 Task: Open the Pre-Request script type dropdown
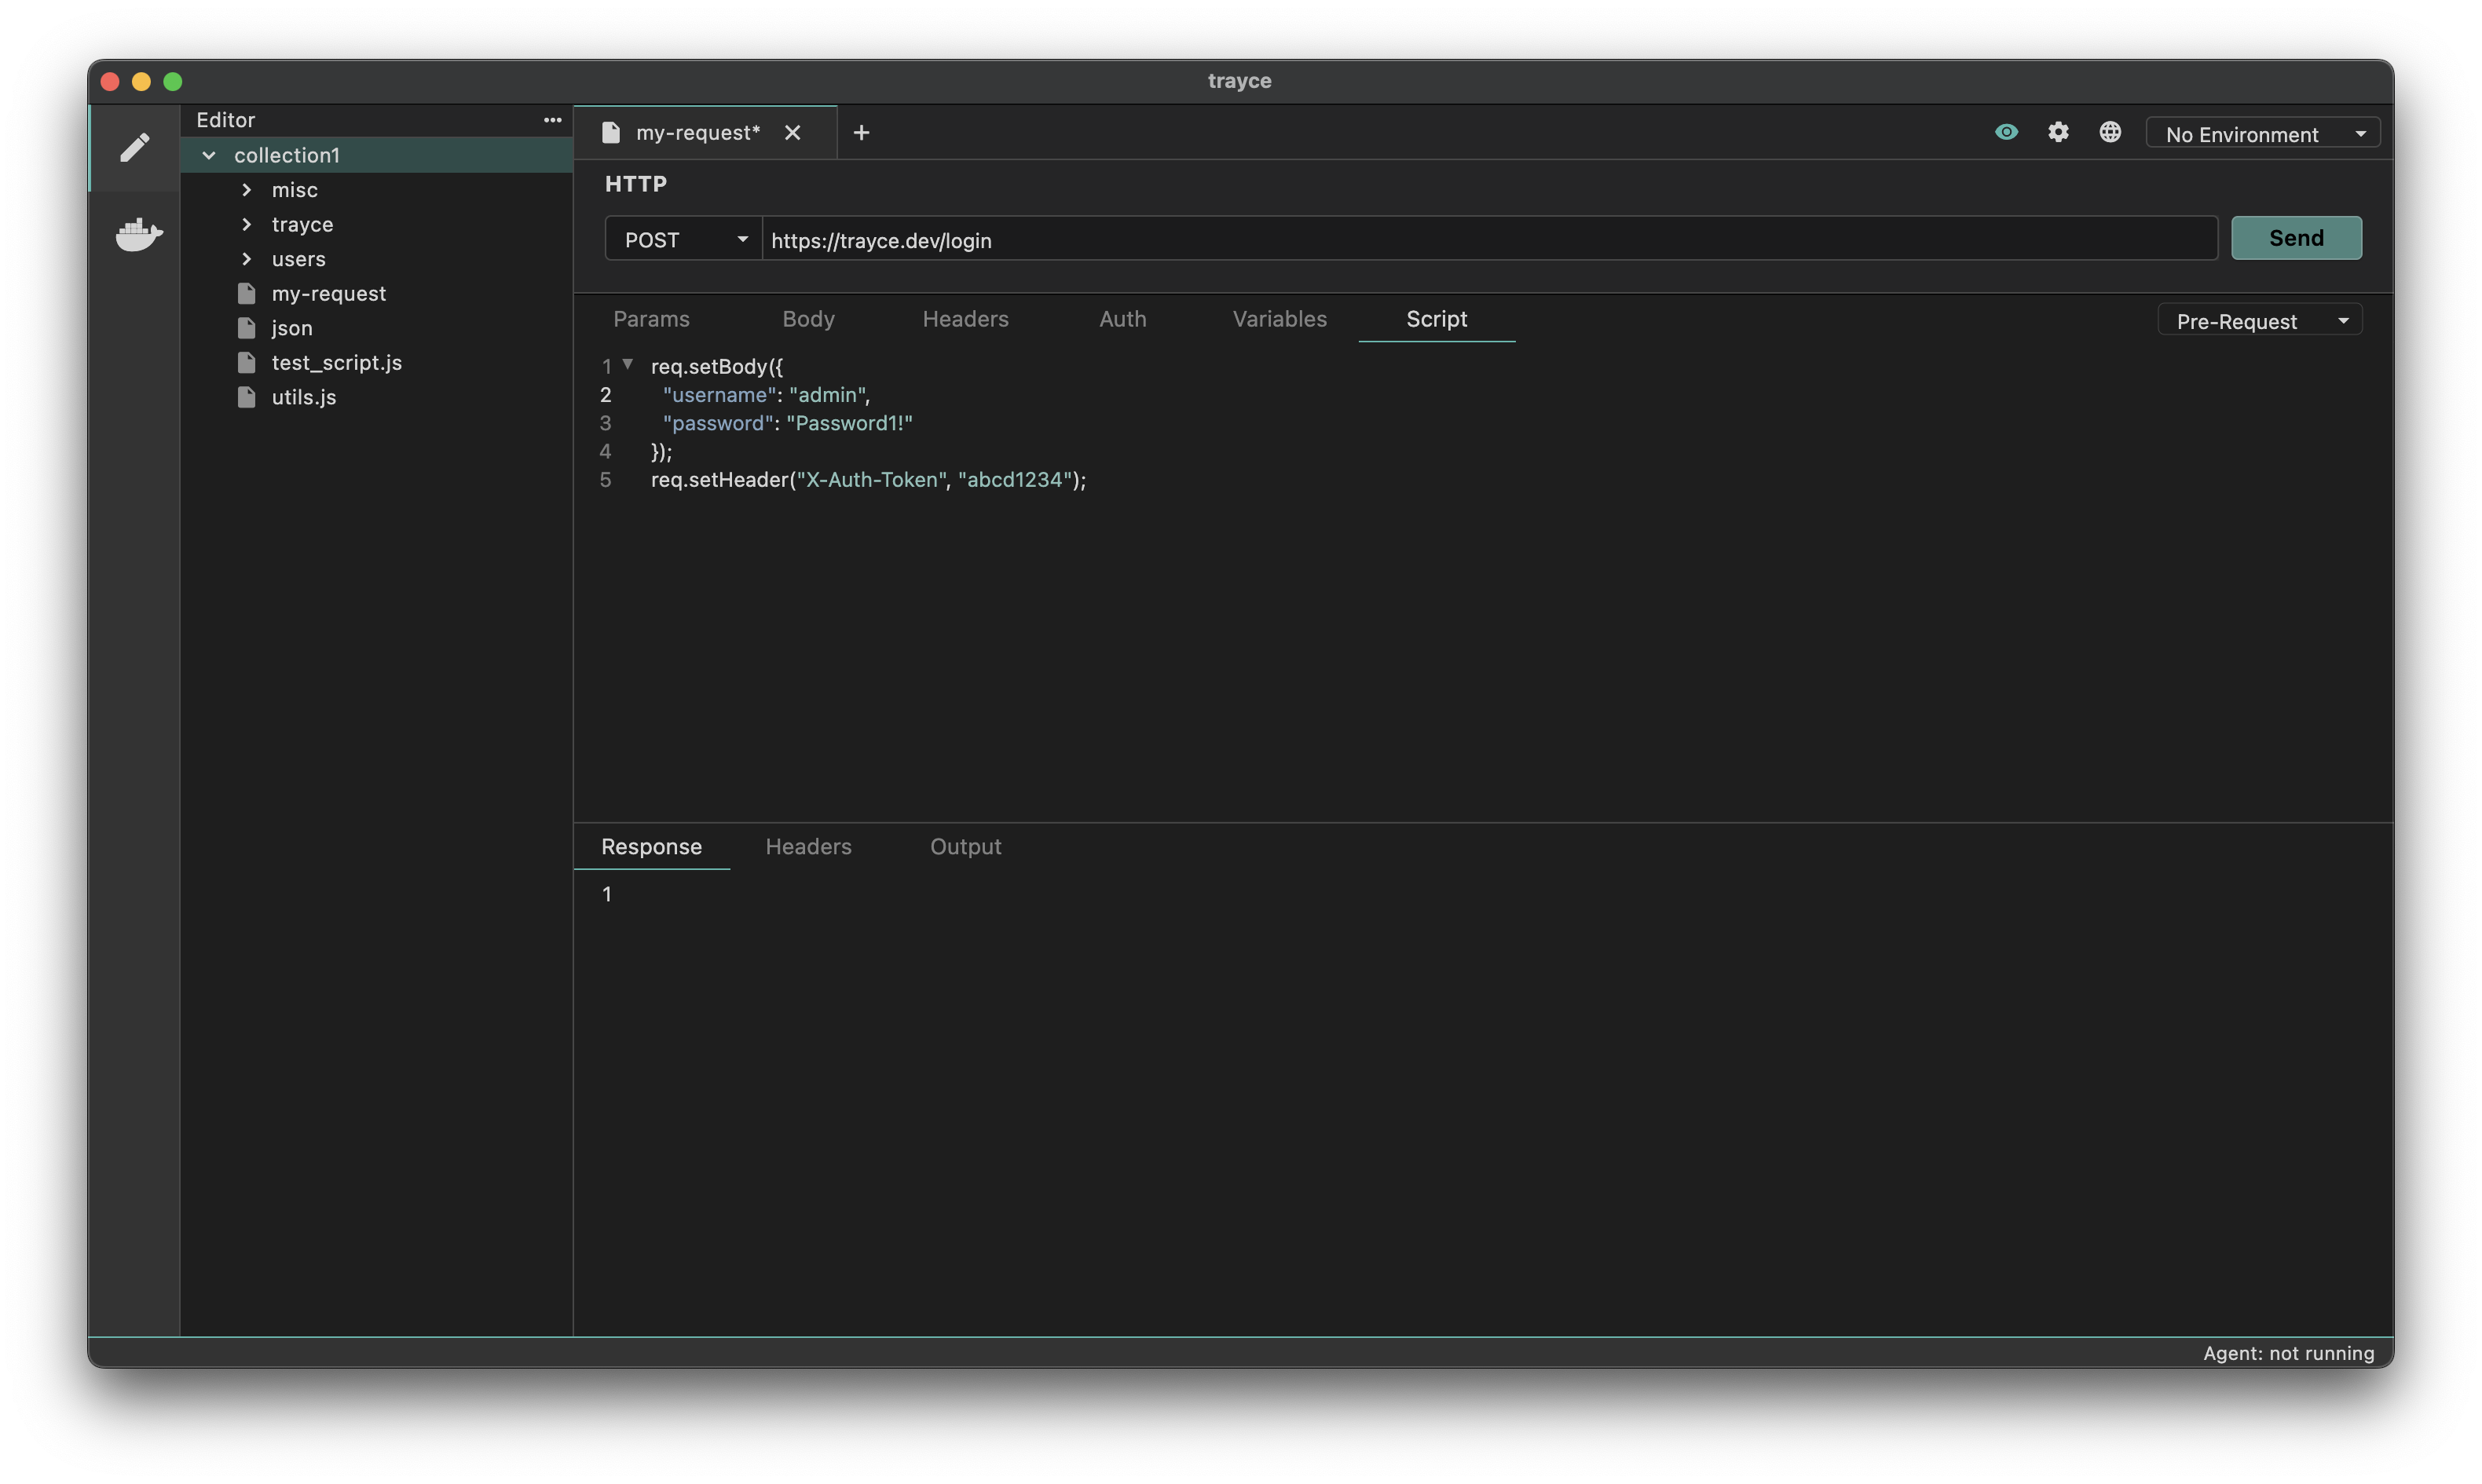(2260, 320)
